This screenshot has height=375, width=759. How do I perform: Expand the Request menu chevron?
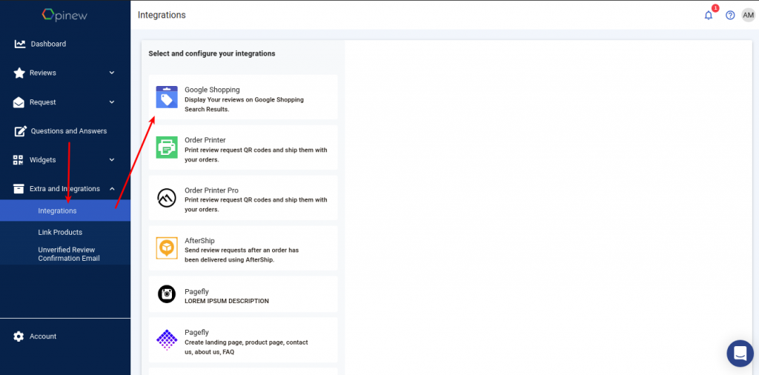tap(112, 102)
